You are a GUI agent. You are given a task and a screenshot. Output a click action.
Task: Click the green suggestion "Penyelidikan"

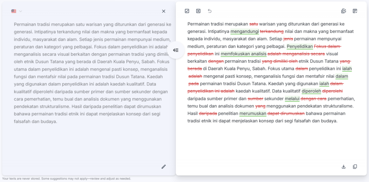299,46
